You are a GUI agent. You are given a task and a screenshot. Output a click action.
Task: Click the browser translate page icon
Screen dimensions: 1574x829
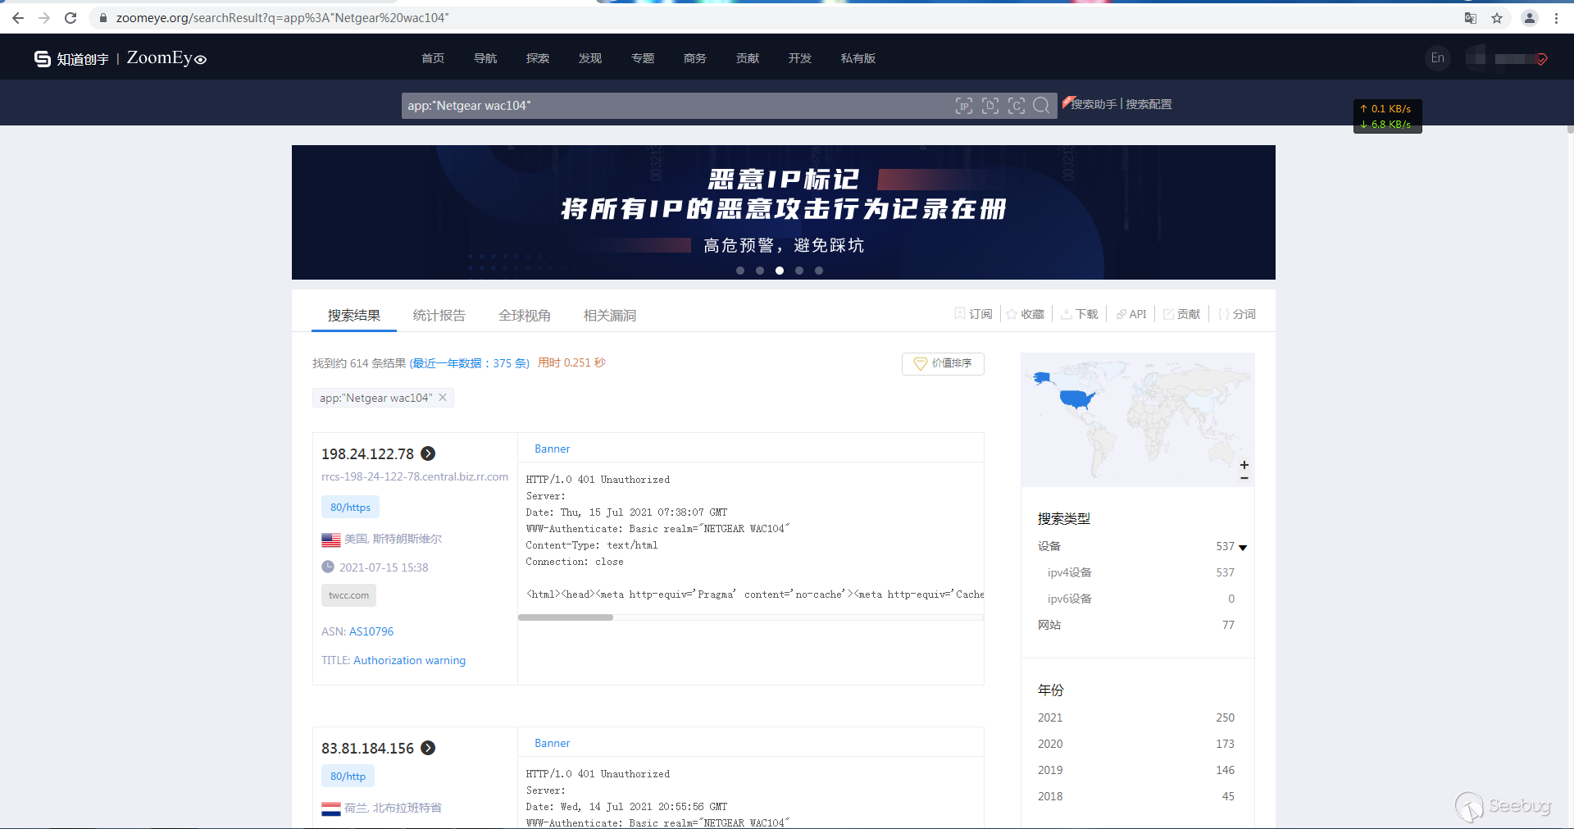tap(1471, 18)
